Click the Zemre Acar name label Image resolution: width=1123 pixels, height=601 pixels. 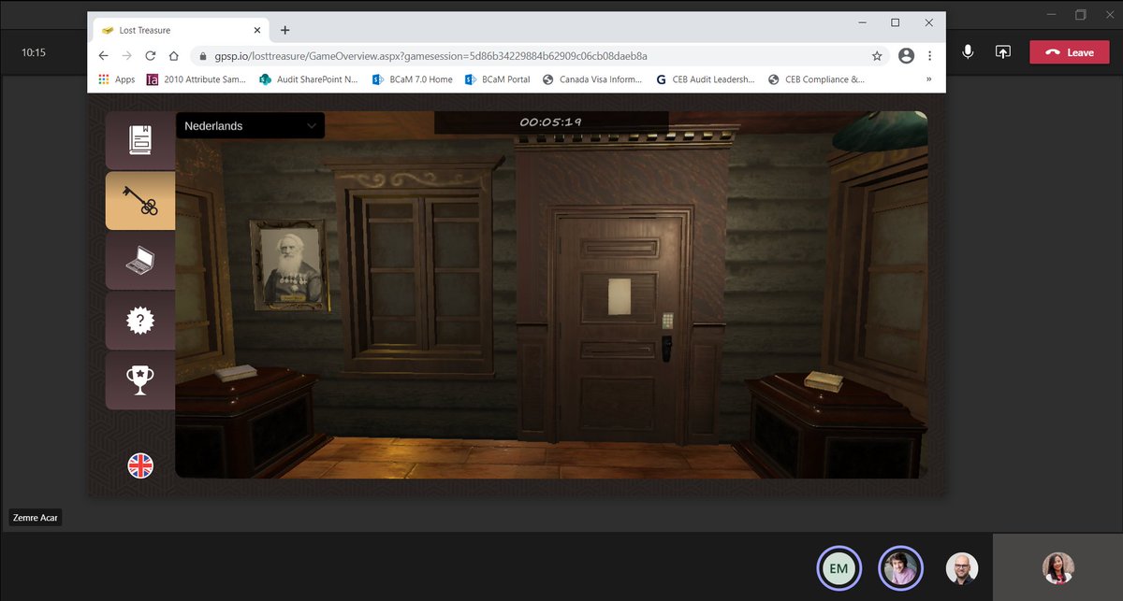(36, 517)
